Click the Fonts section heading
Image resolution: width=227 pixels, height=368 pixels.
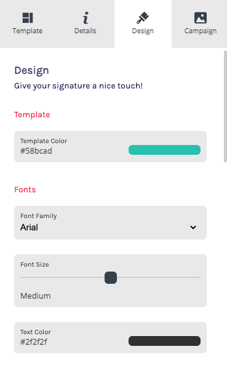click(25, 190)
